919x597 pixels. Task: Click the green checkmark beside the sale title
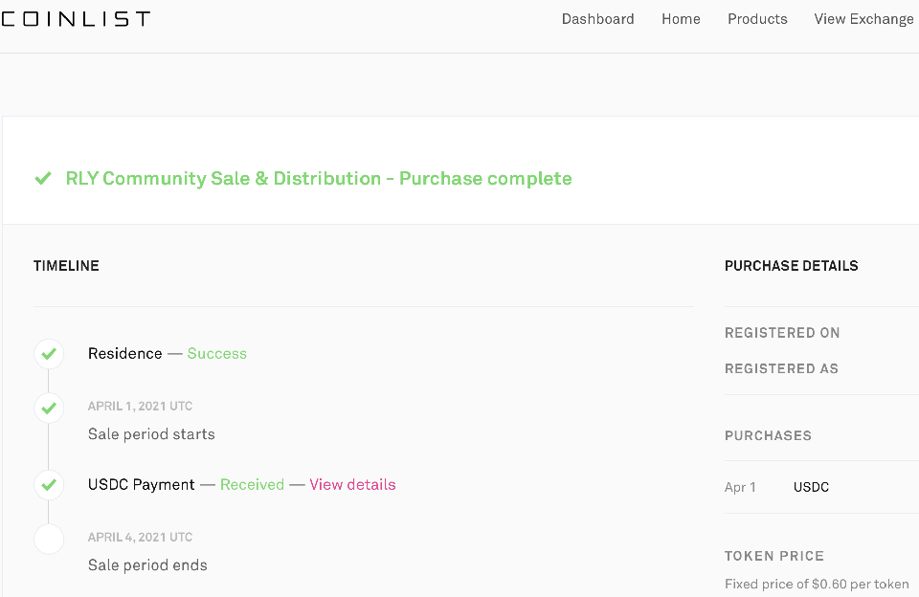[x=43, y=179]
